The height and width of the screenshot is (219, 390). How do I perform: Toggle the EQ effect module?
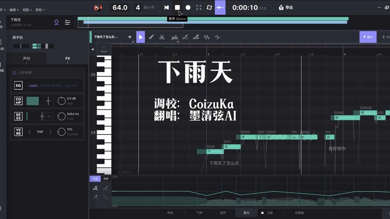18,85
